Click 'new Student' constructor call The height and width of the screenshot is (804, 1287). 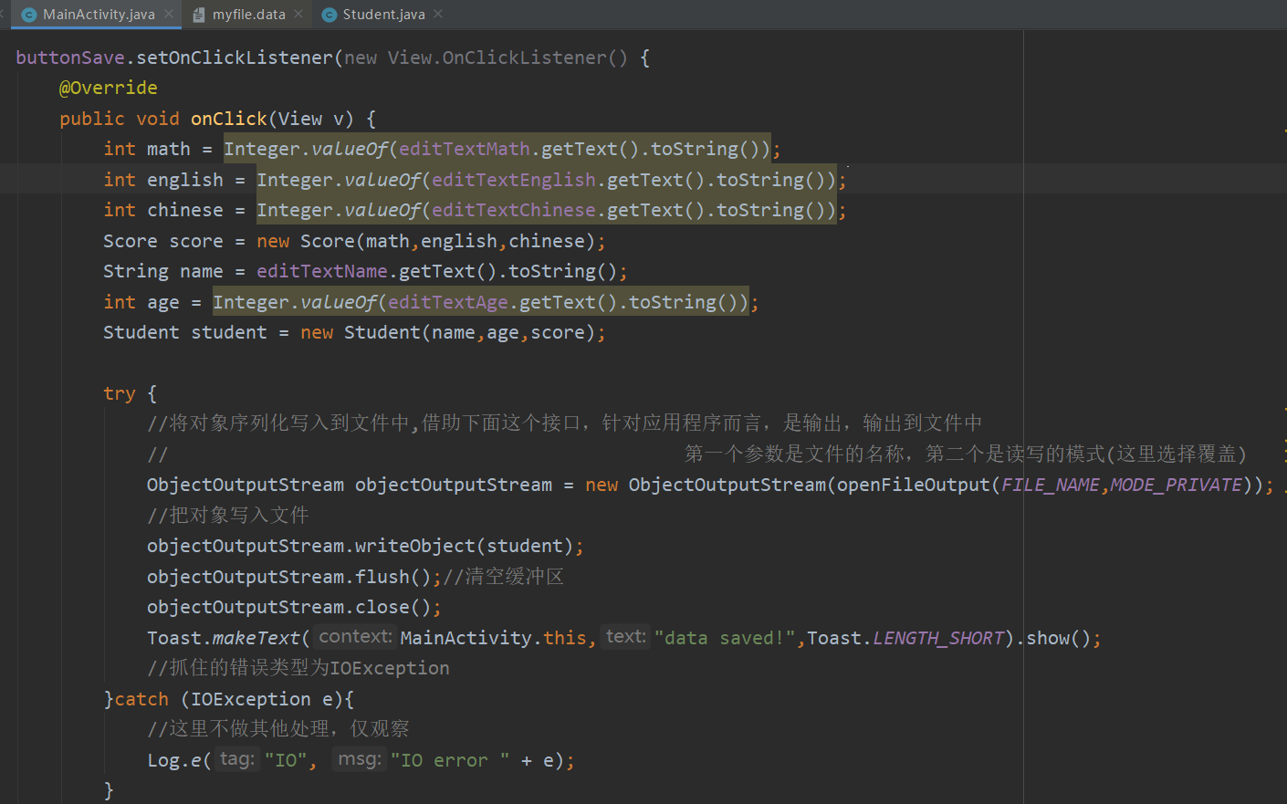(361, 332)
